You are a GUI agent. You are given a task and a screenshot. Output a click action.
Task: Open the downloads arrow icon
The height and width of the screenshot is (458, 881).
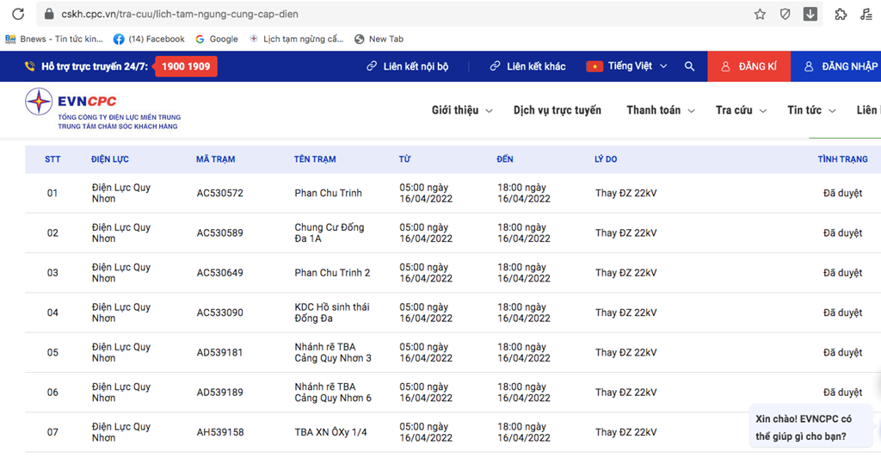coord(810,14)
